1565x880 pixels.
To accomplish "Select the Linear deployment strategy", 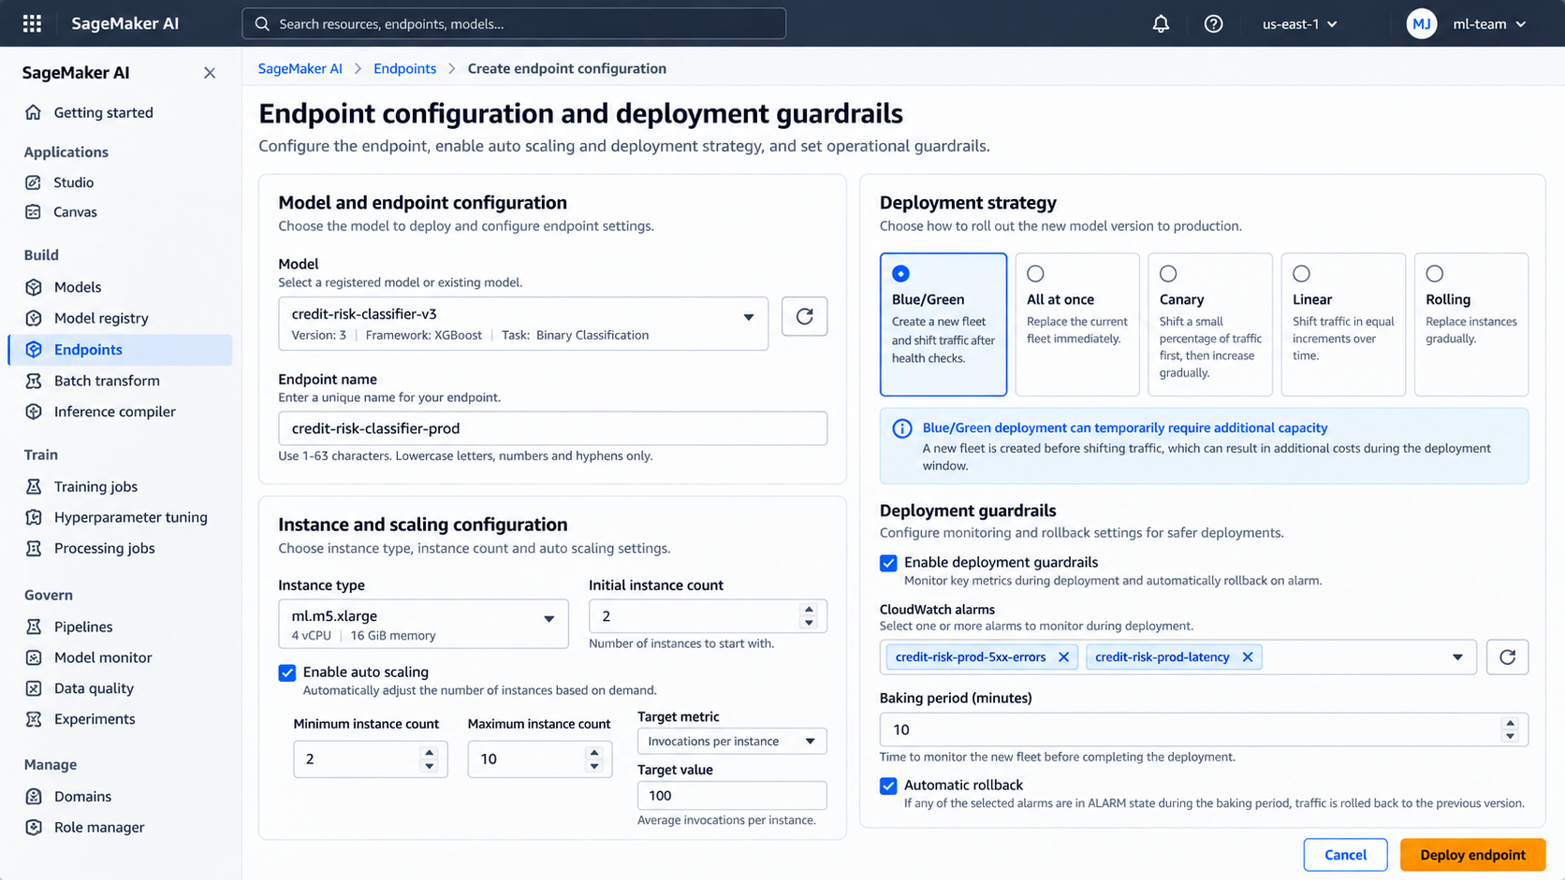I will (x=1343, y=325).
